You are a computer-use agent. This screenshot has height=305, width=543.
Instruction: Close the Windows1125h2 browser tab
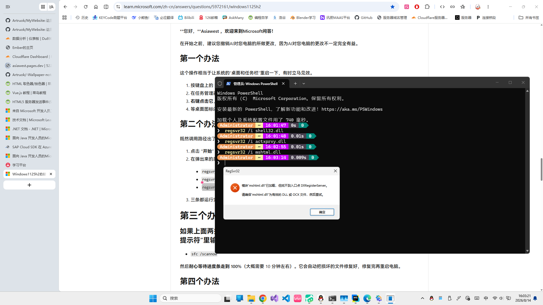[x=51, y=174]
